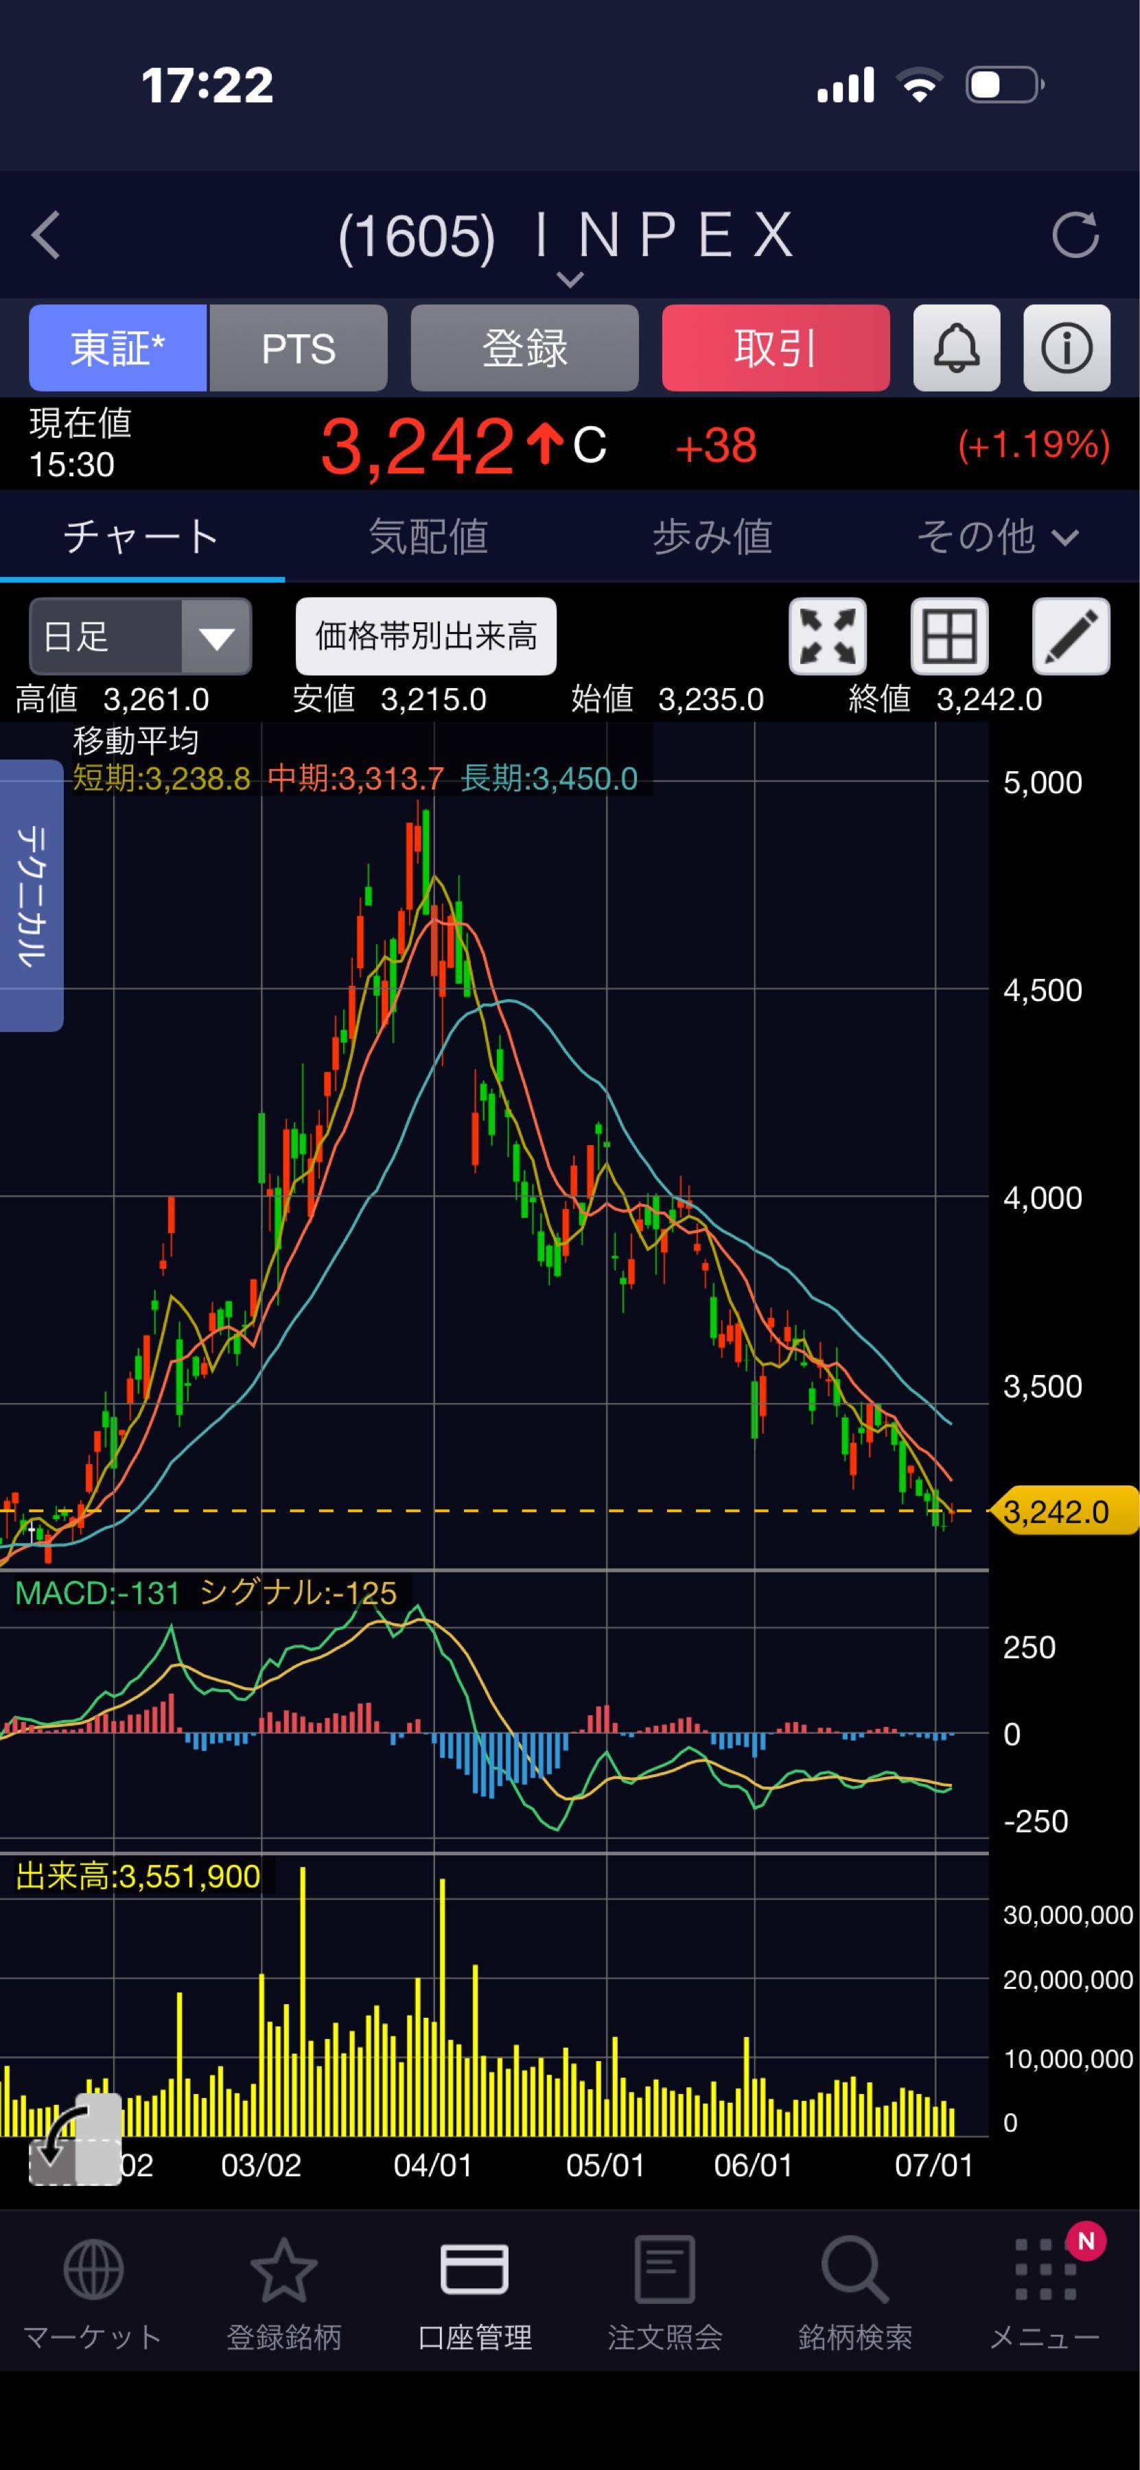Screen dimensions: 1140x2470
Task: Toggle the 価格帯別出来高 overlay
Action: point(426,637)
